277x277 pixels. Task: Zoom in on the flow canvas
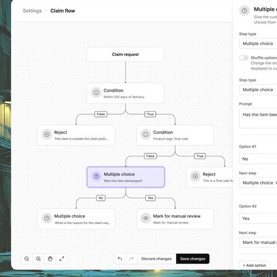click(x=39, y=259)
